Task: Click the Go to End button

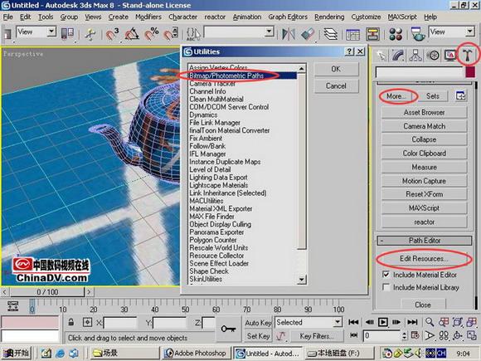Action: (412, 322)
